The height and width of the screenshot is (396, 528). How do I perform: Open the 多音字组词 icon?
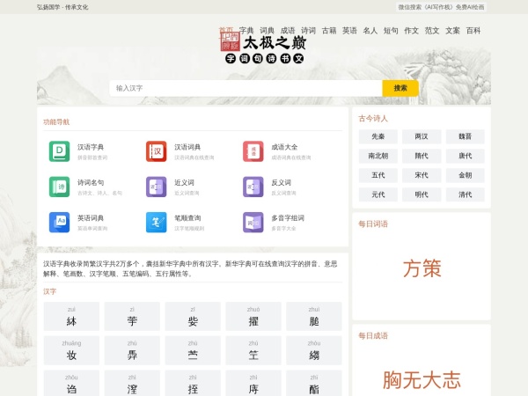(253, 222)
